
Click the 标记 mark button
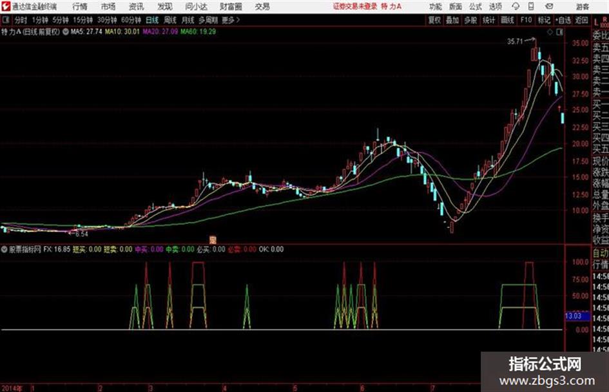(544, 20)
